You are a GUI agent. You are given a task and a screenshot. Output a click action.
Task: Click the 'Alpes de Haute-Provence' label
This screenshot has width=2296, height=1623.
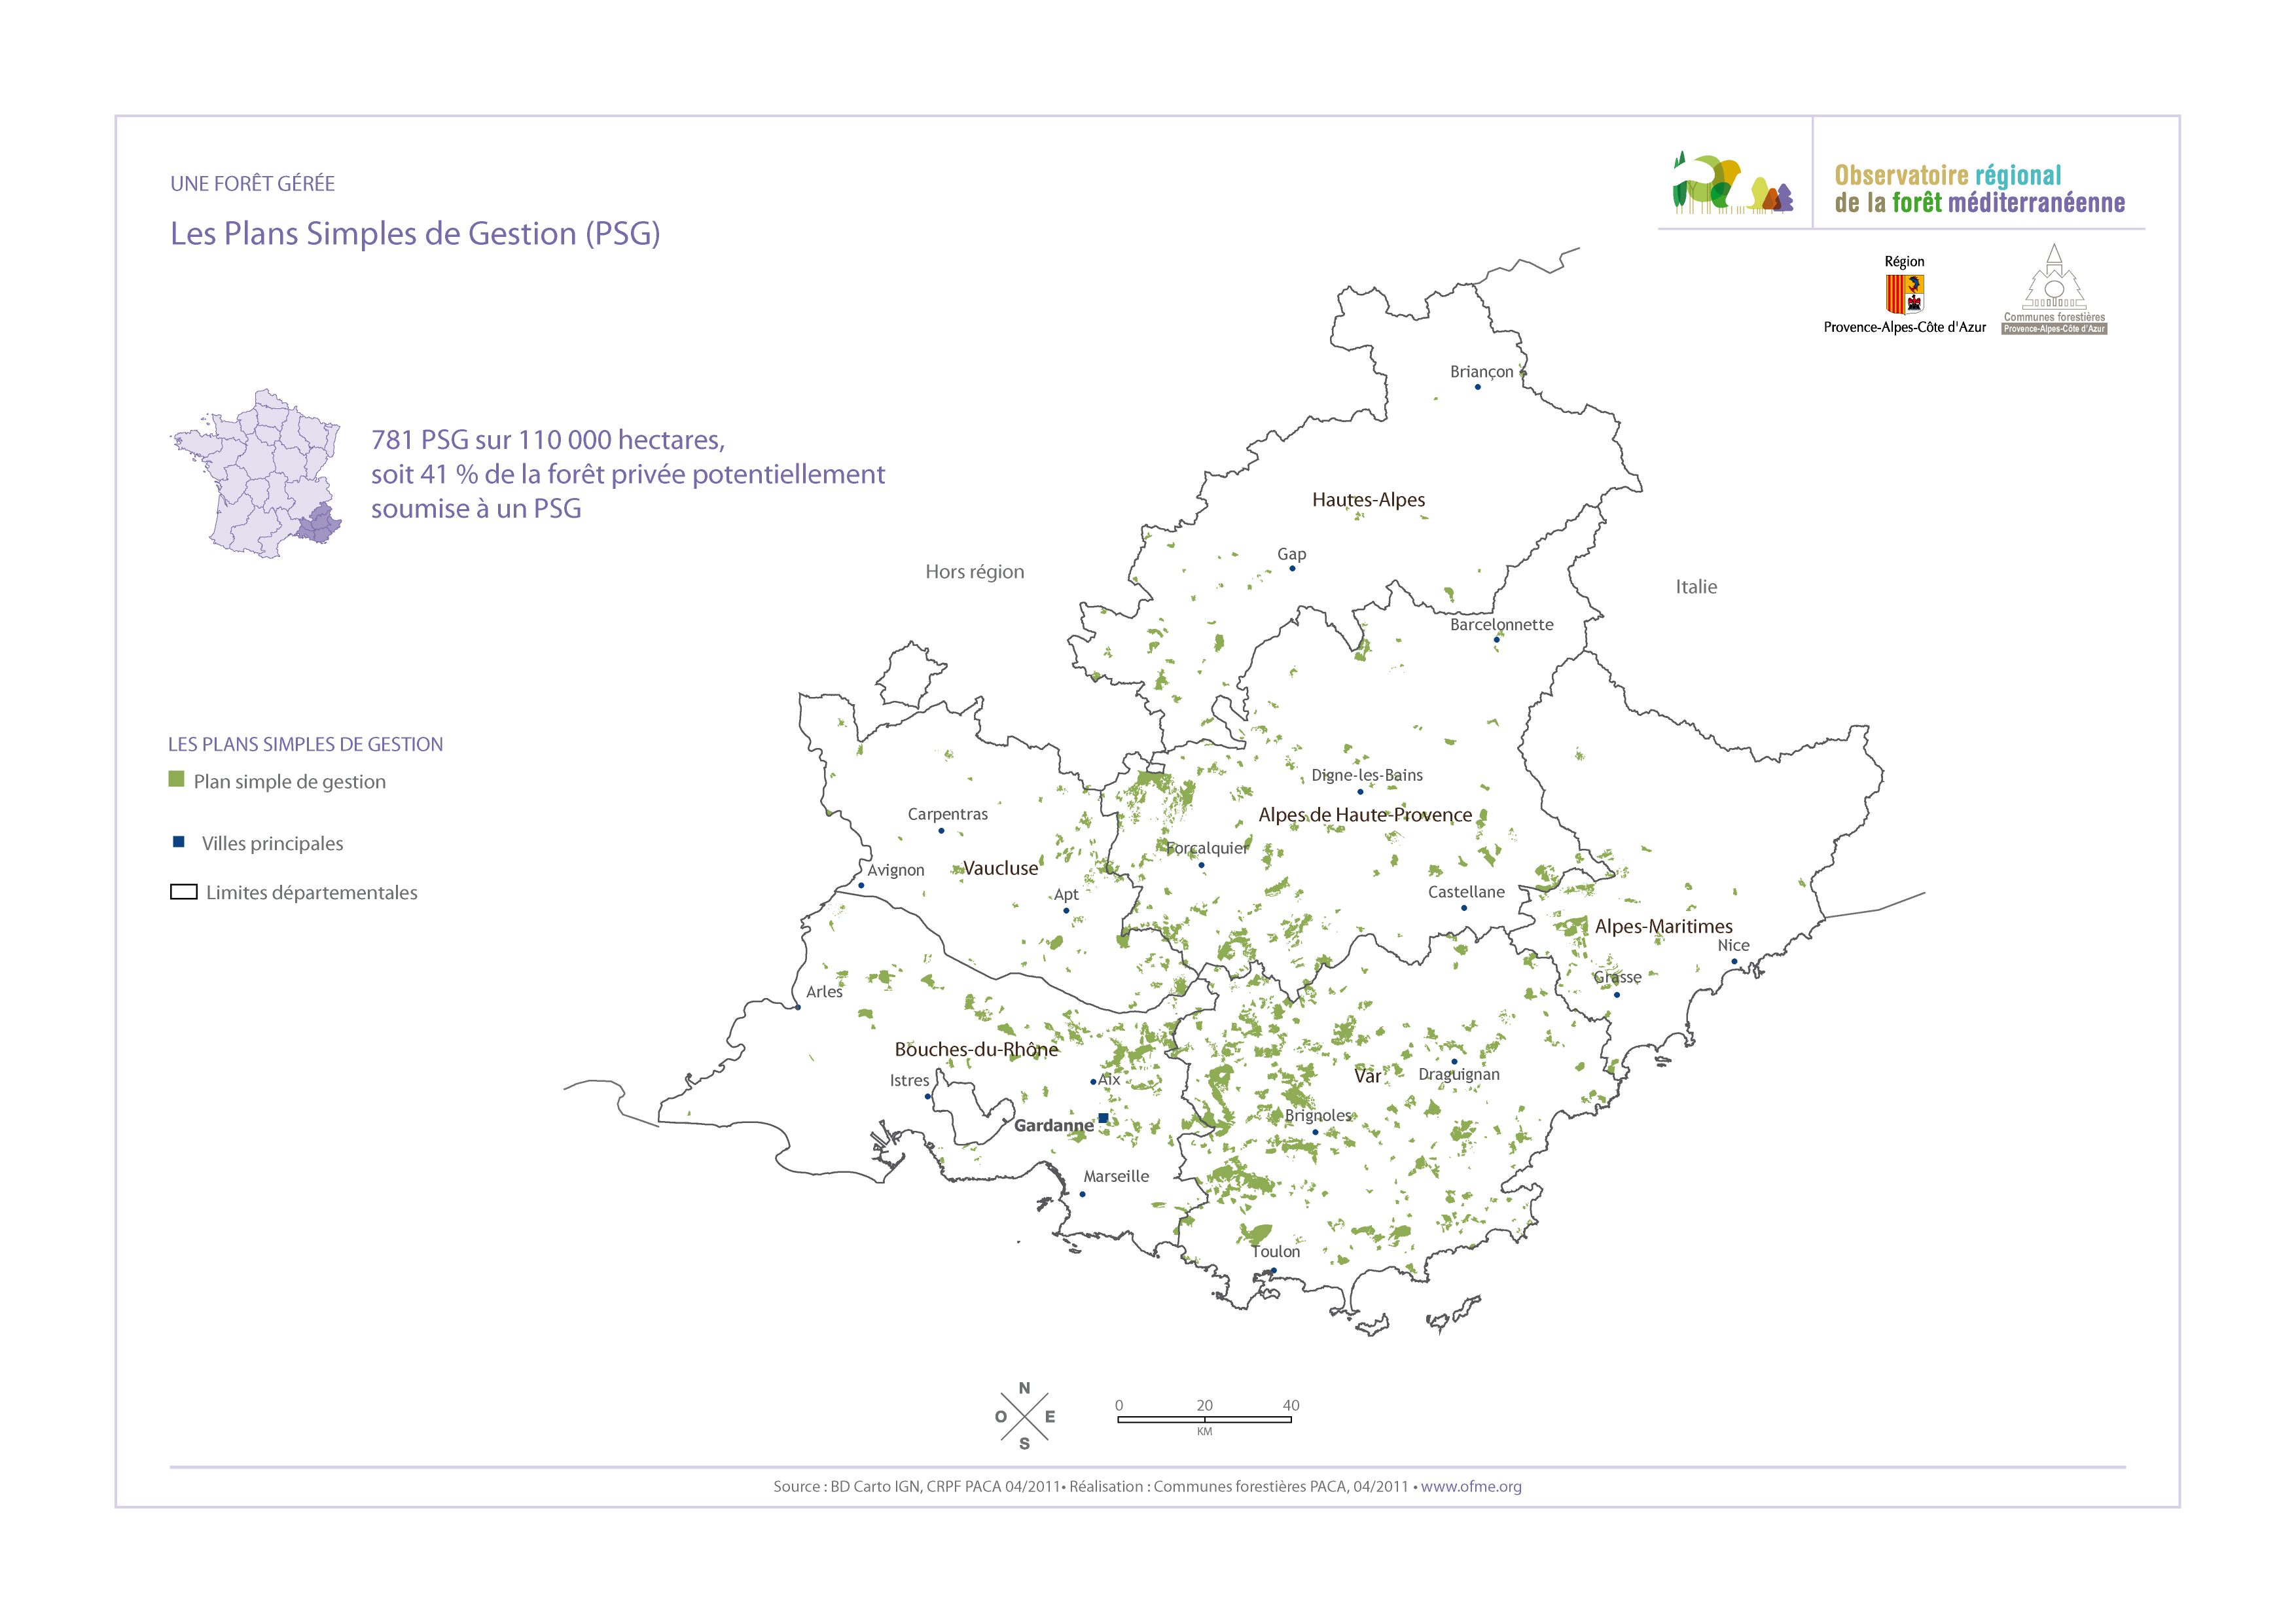(x=1365, y=815)
